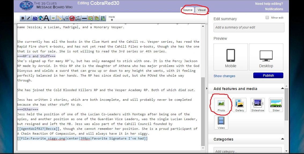This screenshot has height=154, width=304.
Task: Insert a horizontal line
Action: (x=84, y=18)
